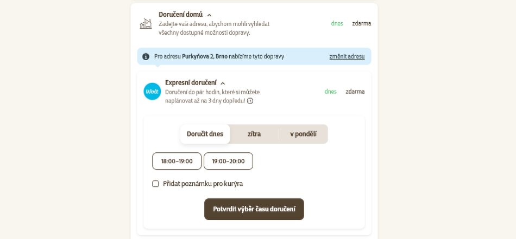Select the "Doručit dnes" tab
Image resolution: width=516 pixels, height=239 pixels.
point(205,134)
